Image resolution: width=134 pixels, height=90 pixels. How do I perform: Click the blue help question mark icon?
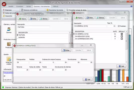[131, 6]
